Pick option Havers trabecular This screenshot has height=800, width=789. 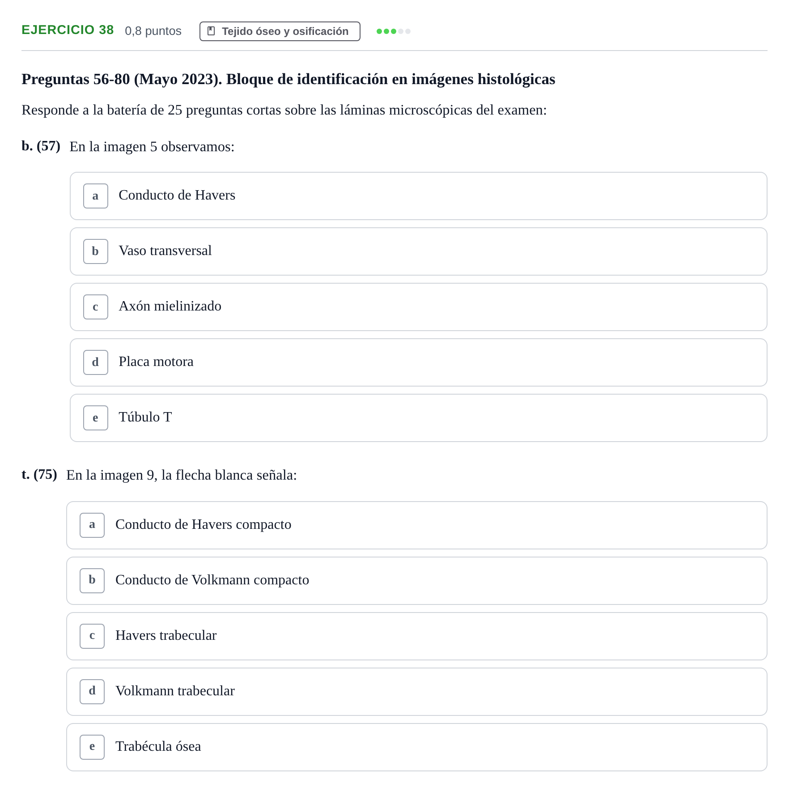point(417,636)
